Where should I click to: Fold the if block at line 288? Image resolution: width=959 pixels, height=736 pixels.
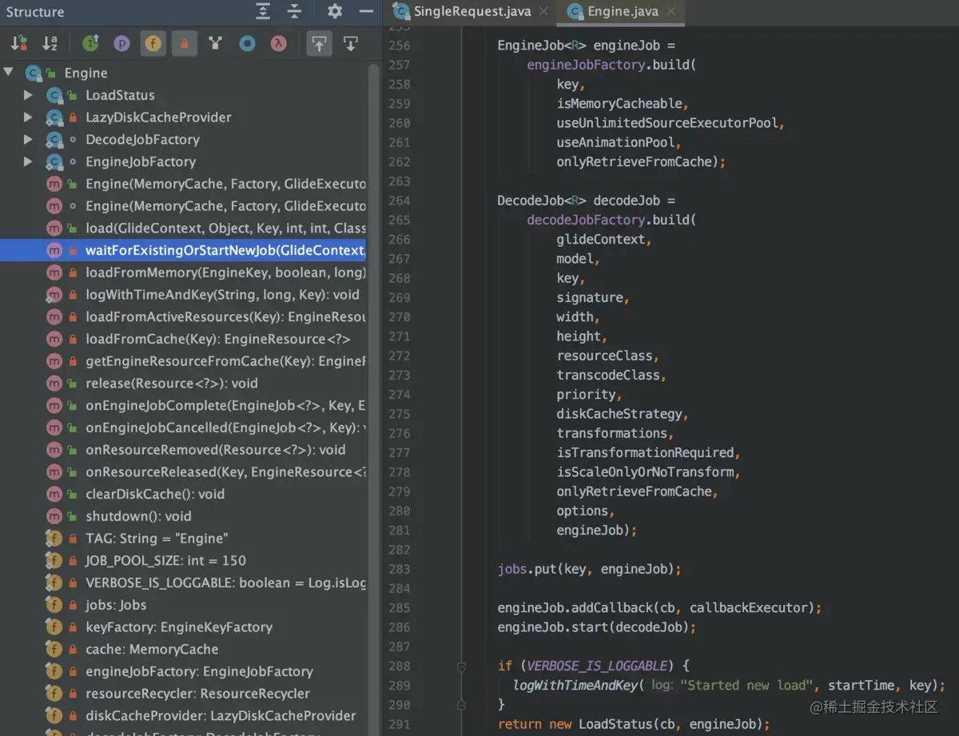(x=461, y=666)
